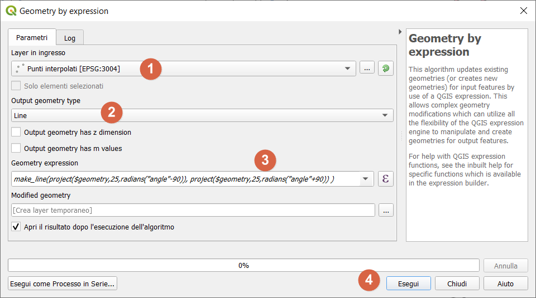The image size is (536, 298).
Task: Switch to the Log tab
Action: pos(70,38)
